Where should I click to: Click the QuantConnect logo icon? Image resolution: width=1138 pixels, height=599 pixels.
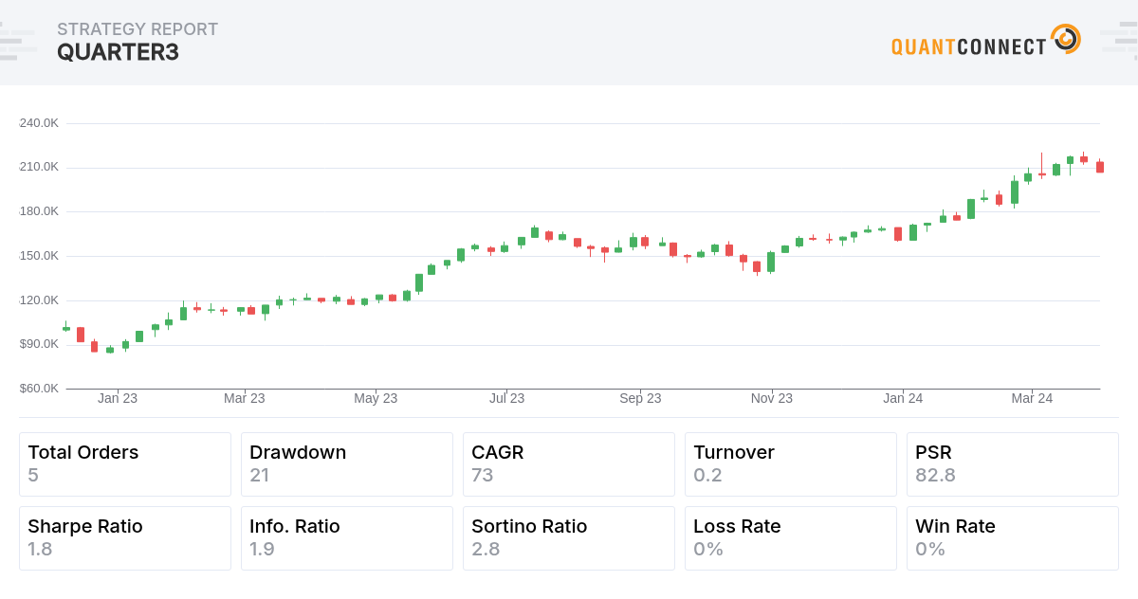[x=1066, y=40]
